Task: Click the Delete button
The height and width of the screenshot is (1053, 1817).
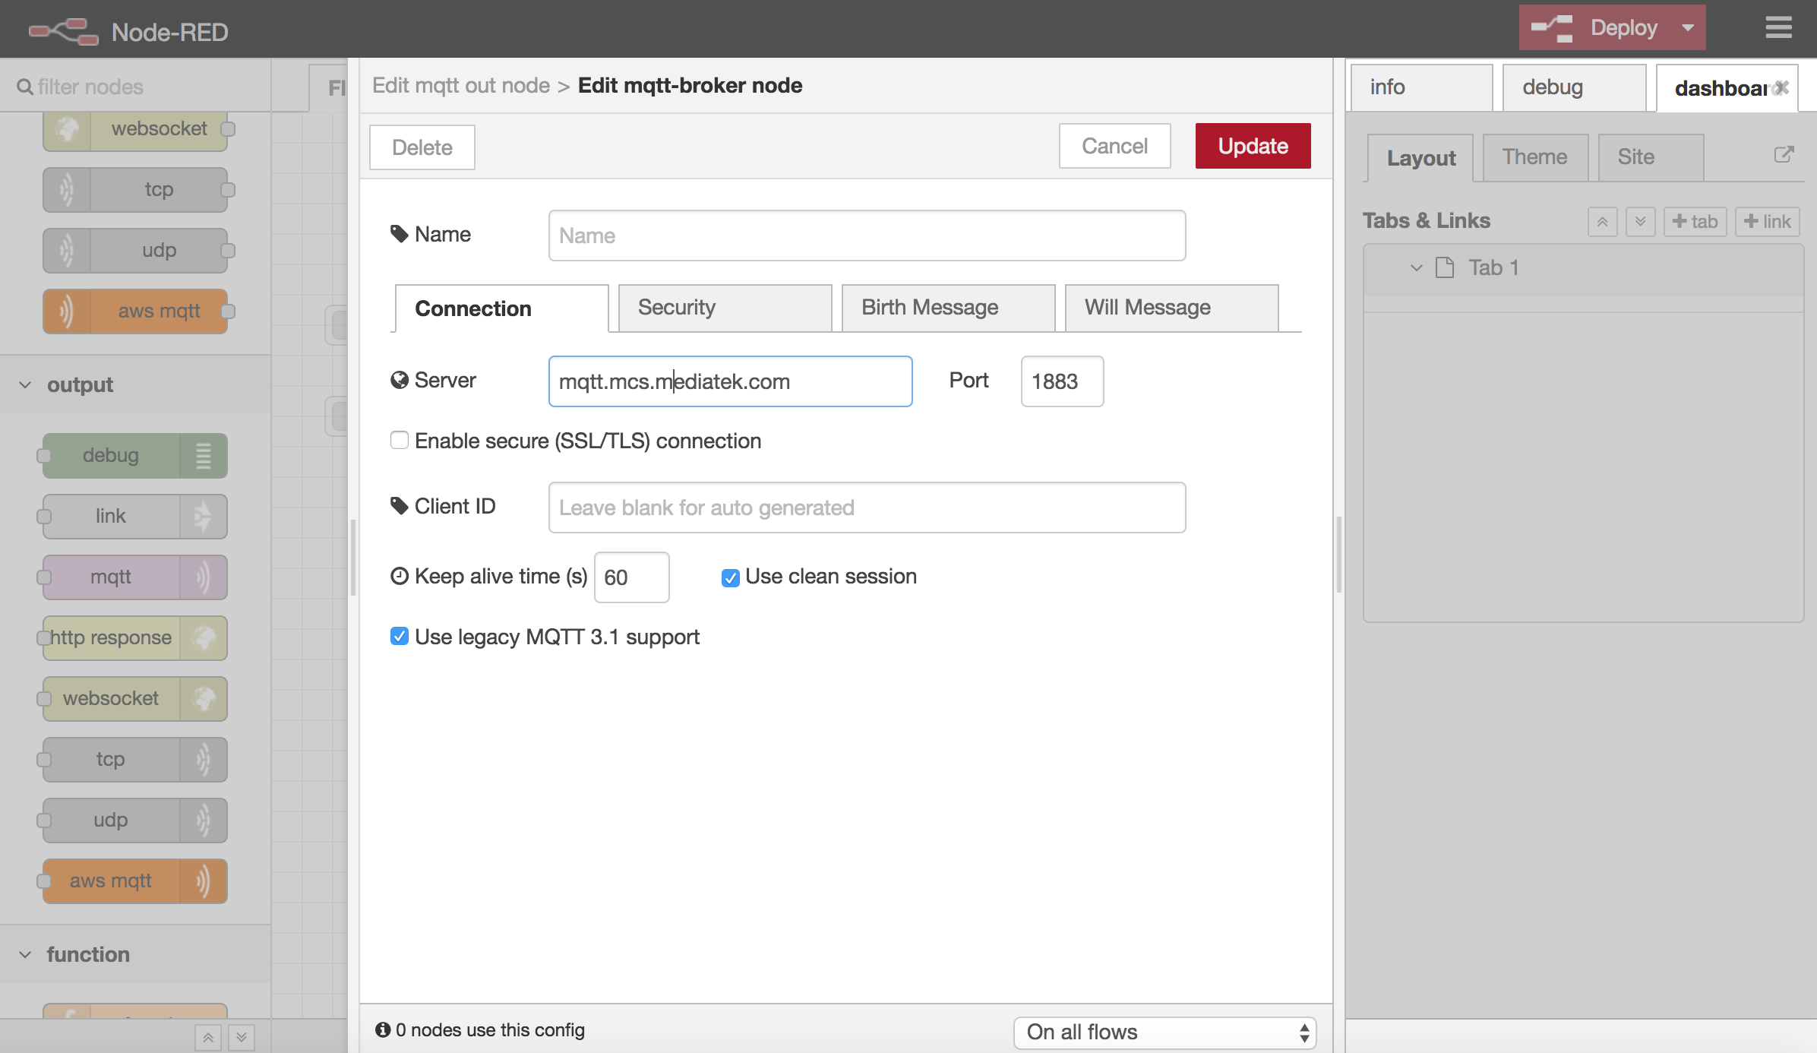Action: click(x=422, y=147)
